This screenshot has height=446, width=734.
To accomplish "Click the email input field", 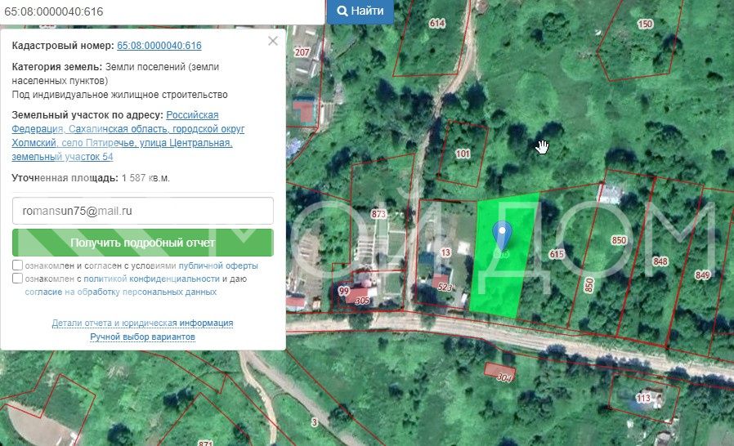I will point(143,211).
